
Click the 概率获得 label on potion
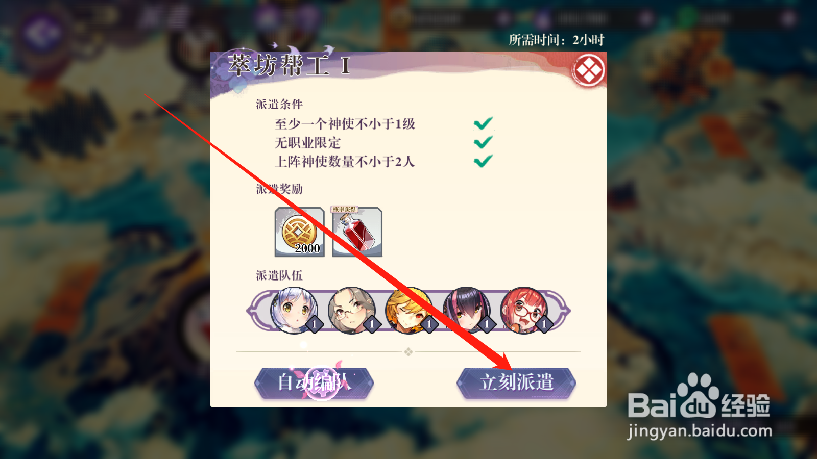tap(345, 210)
